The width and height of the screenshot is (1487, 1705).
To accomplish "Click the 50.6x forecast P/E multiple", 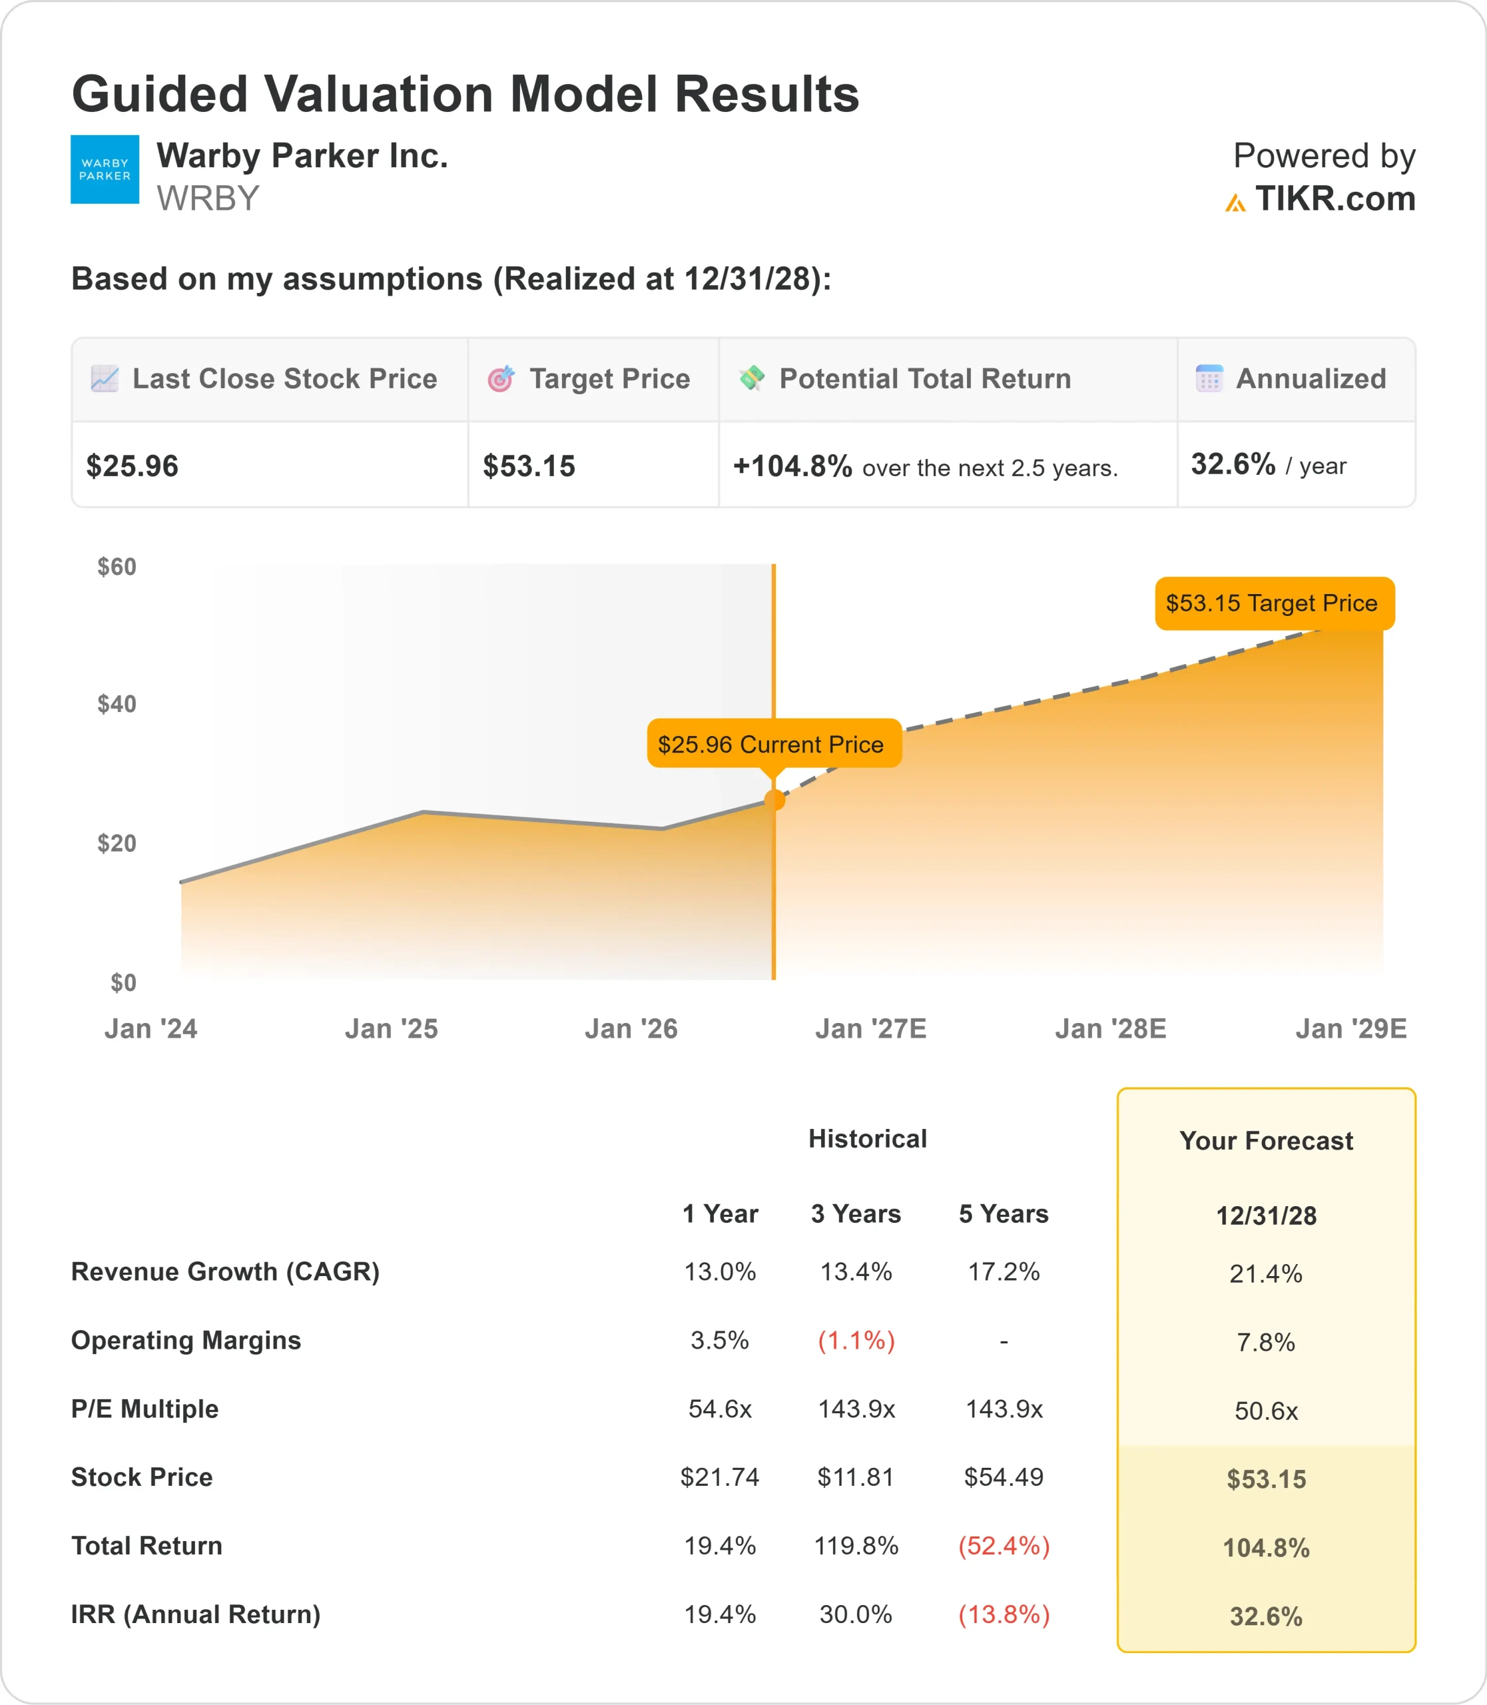I will 1267,1411.
